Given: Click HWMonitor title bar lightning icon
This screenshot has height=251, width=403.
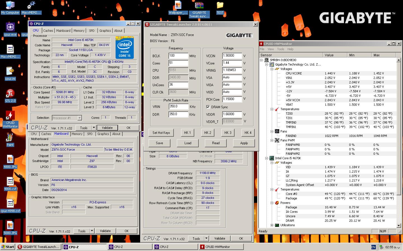Looking at the screenshot, I should 261,44.
